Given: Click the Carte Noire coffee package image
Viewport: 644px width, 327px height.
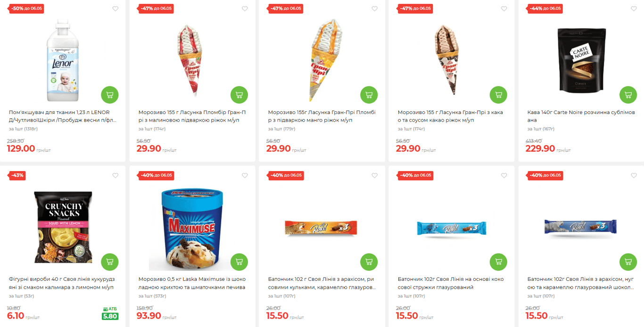Looking at the screenshot, I should [x=581, y=61].
